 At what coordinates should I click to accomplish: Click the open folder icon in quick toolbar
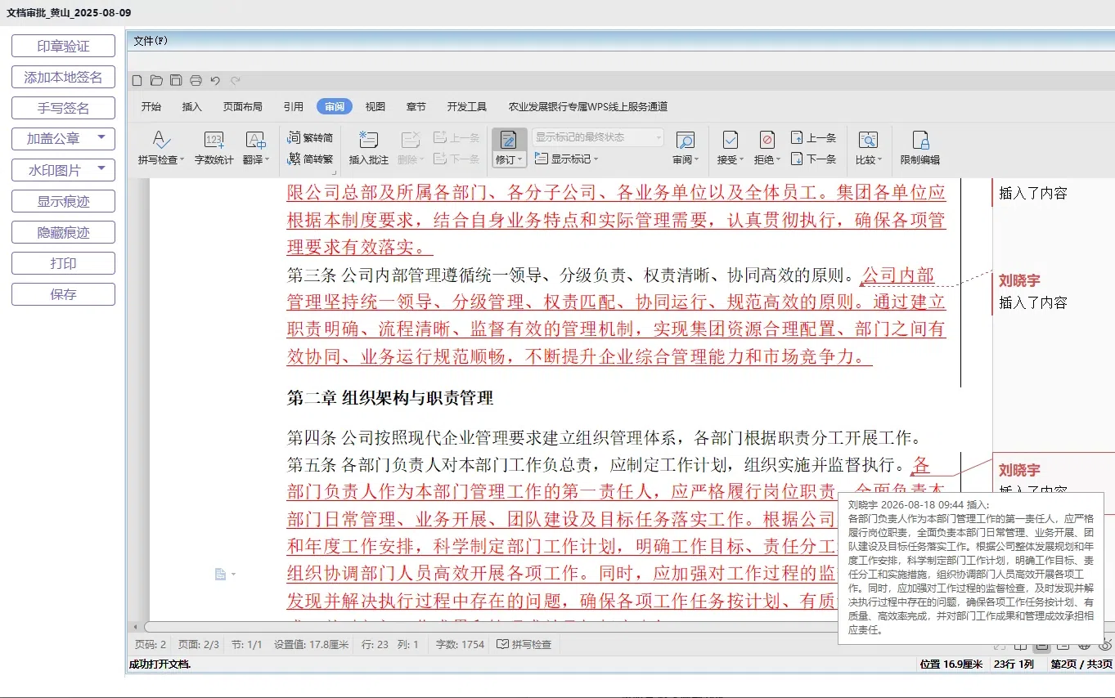[156, 80]
